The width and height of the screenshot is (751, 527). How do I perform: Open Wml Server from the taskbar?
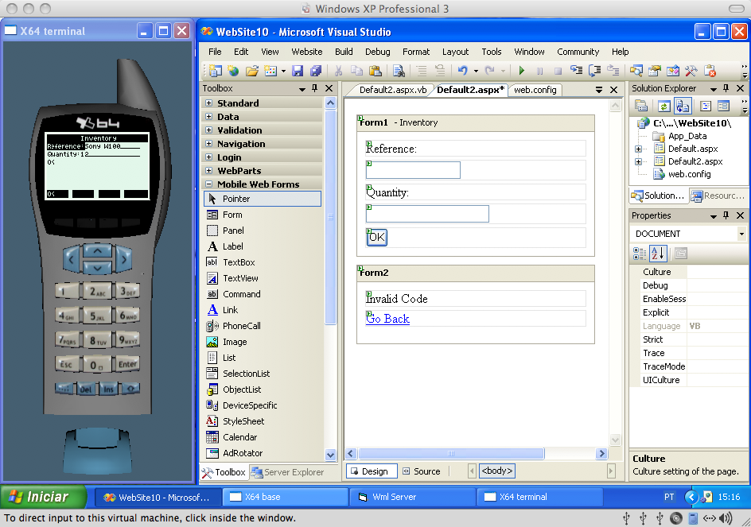412,497
